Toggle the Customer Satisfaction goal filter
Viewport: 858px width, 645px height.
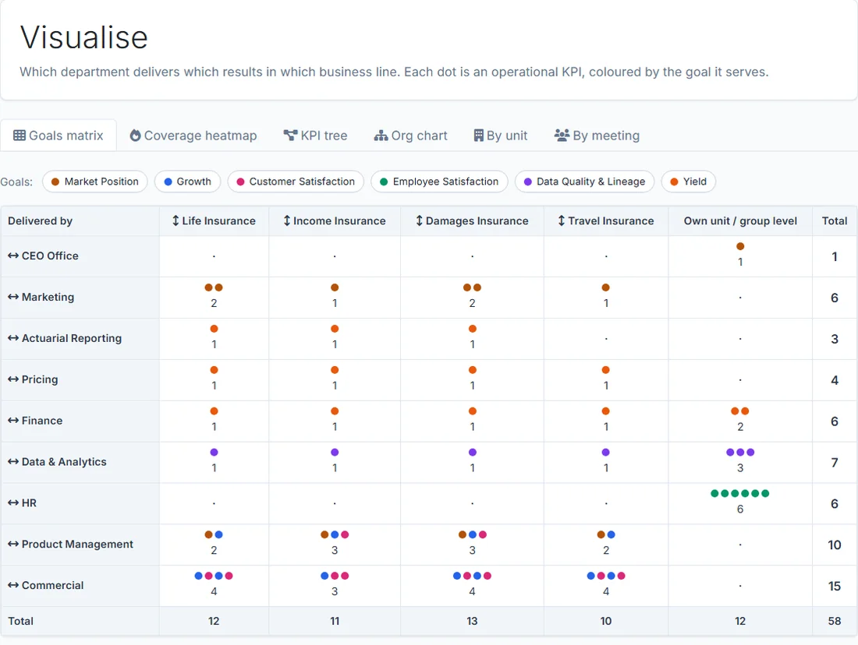[x=296, y=182]
